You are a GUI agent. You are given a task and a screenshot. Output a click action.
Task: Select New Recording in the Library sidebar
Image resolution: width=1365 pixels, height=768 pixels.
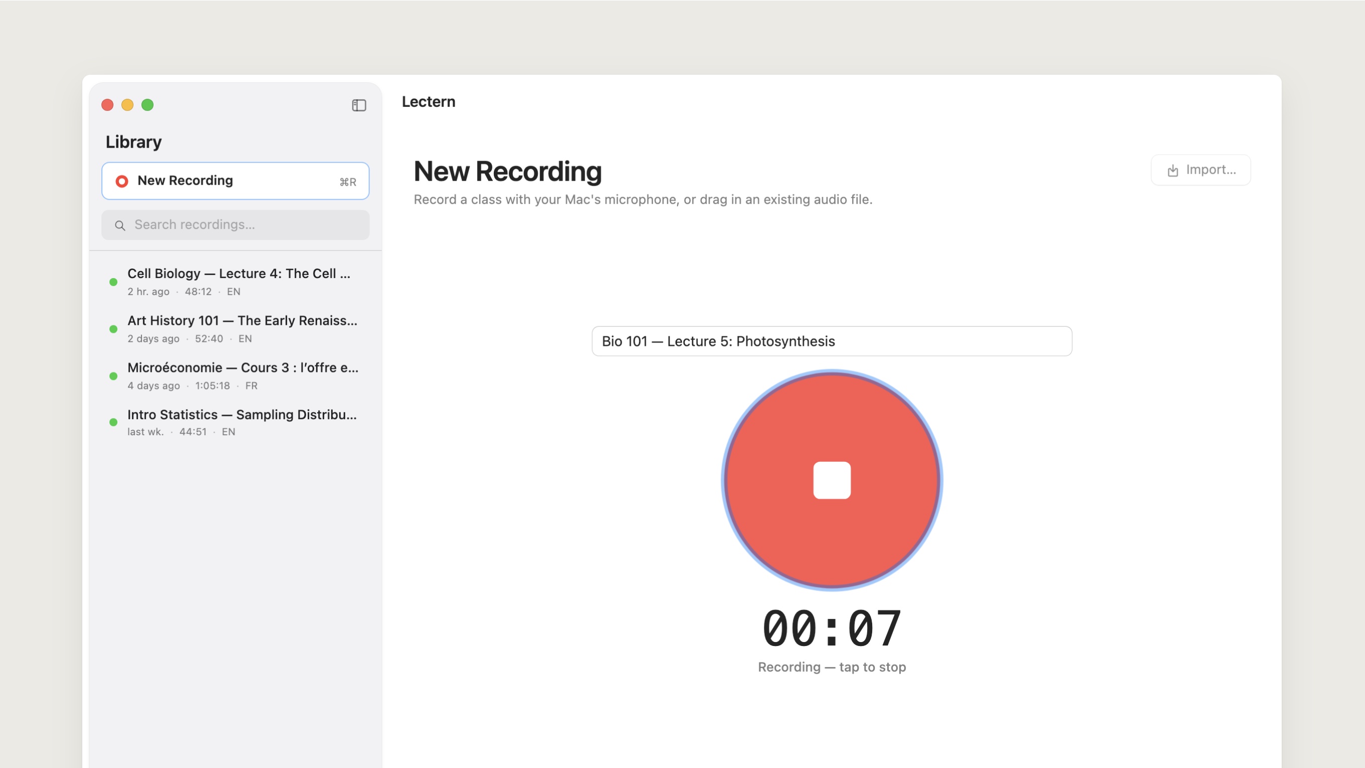click(x=235, y=181)
